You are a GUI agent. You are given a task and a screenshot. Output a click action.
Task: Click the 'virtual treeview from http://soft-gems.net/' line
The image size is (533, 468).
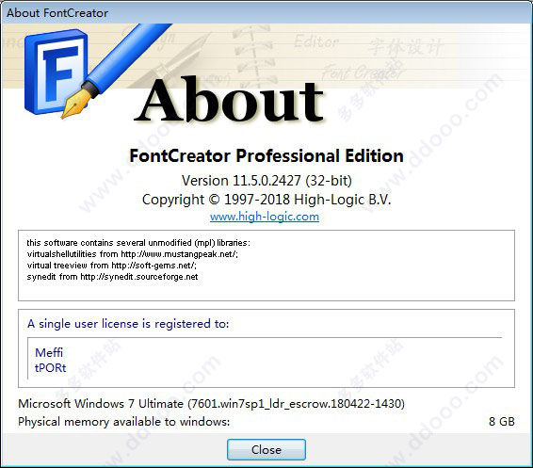(x=111, y=266)
